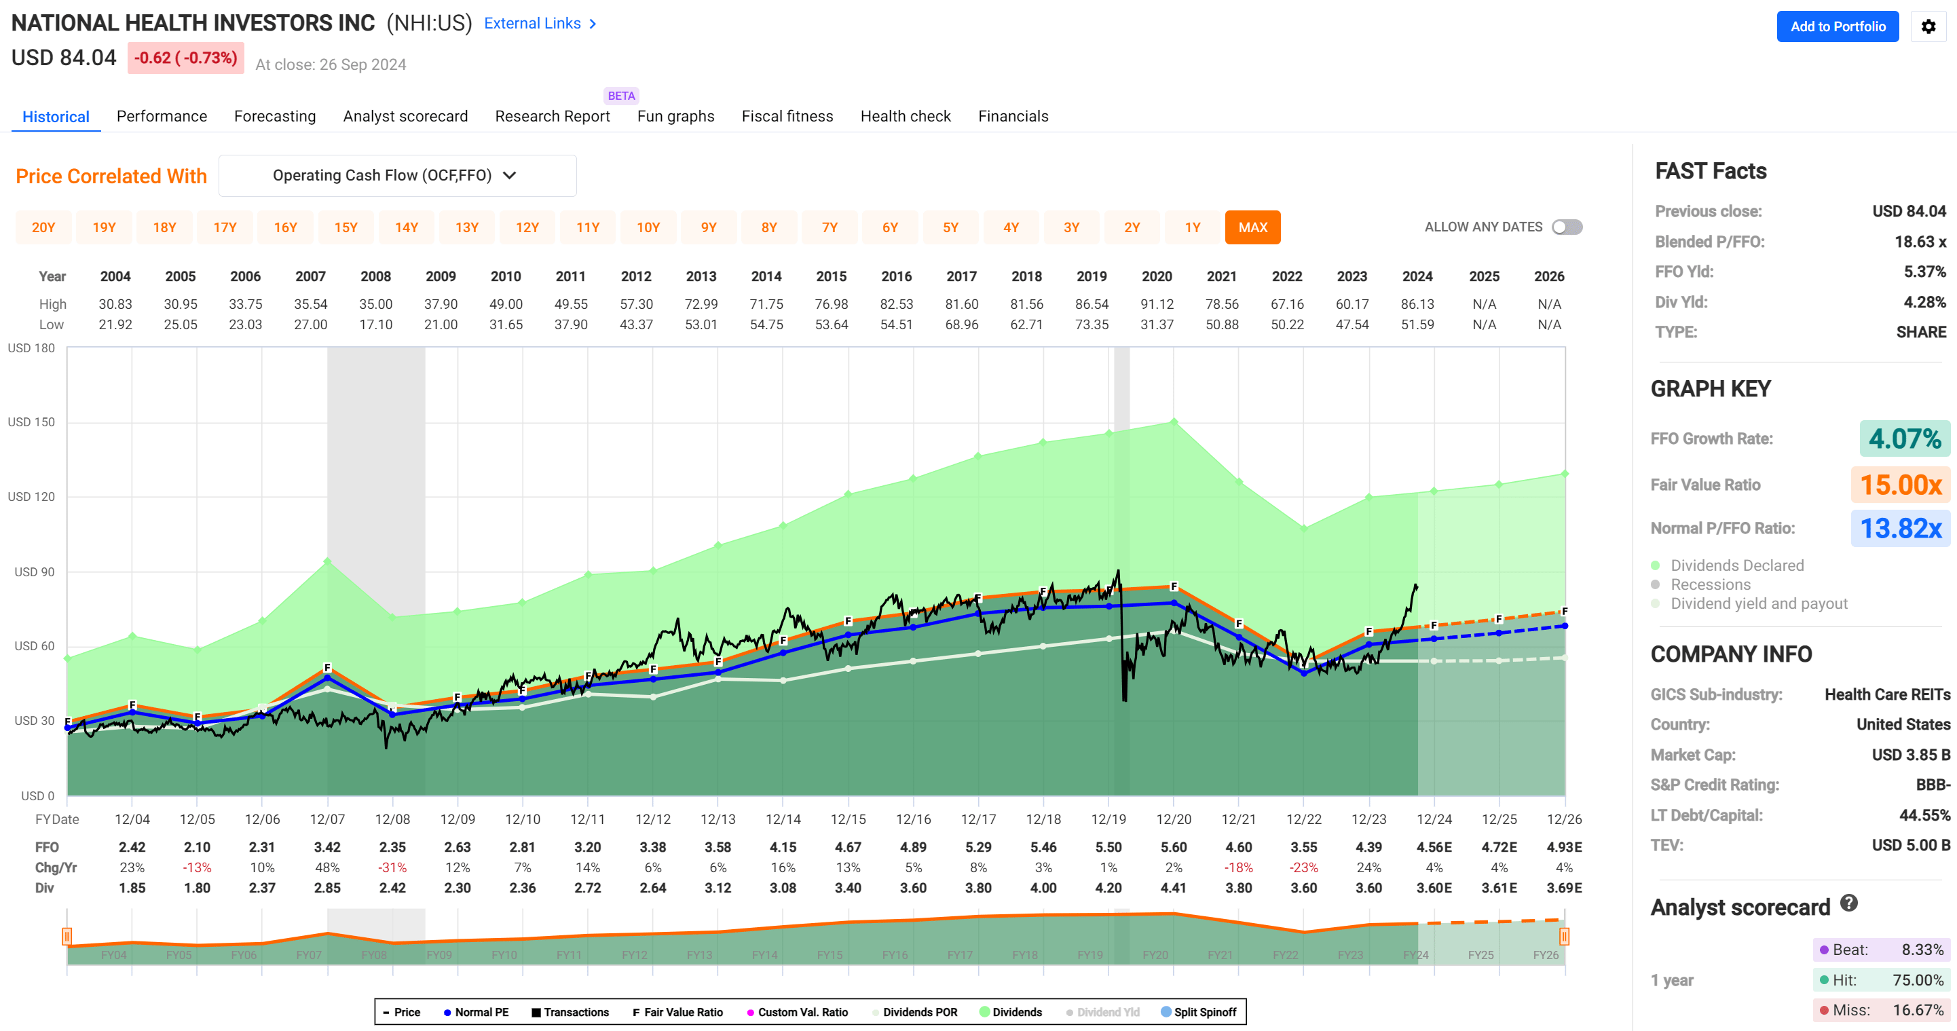Click the Add to Portfolio button

(x=1838, y=26)
